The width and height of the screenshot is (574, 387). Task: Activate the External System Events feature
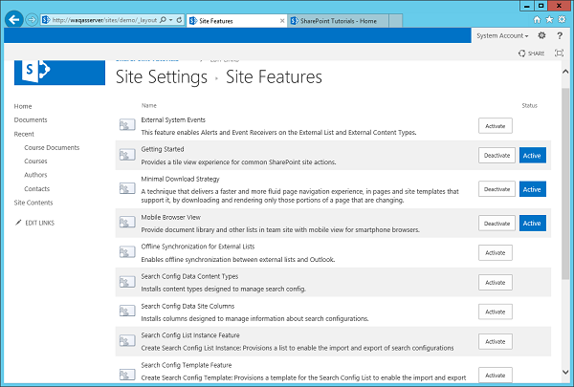pyautogui.click(x=496, y=125)
